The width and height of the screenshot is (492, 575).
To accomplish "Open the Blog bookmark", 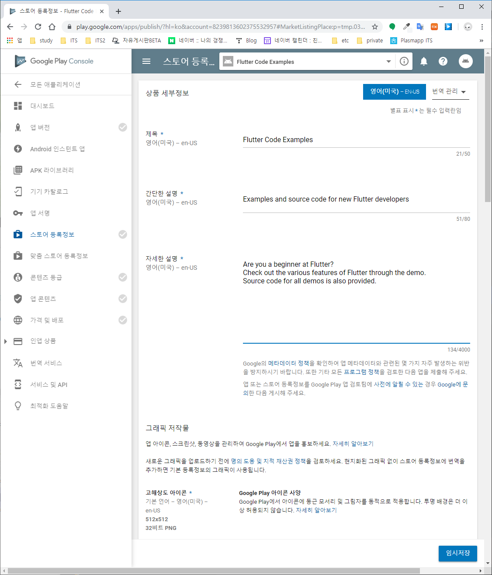I will [246, 40].
